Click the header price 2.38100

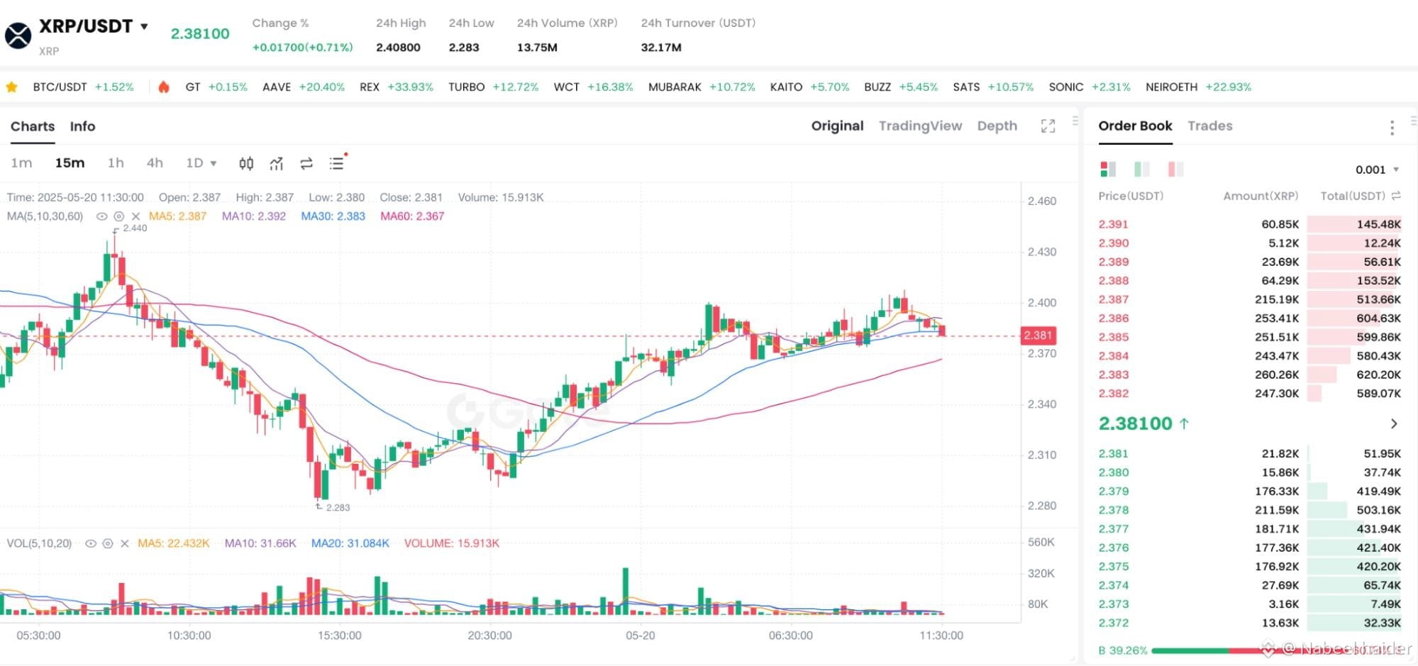click(200, 33)
